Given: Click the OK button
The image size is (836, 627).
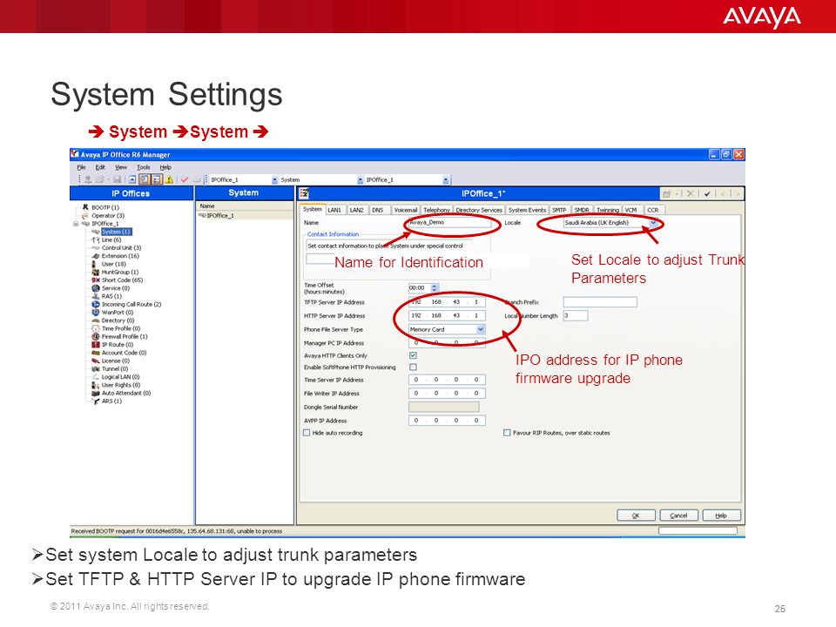Looking at the screenshot, I should coord(636,516).
